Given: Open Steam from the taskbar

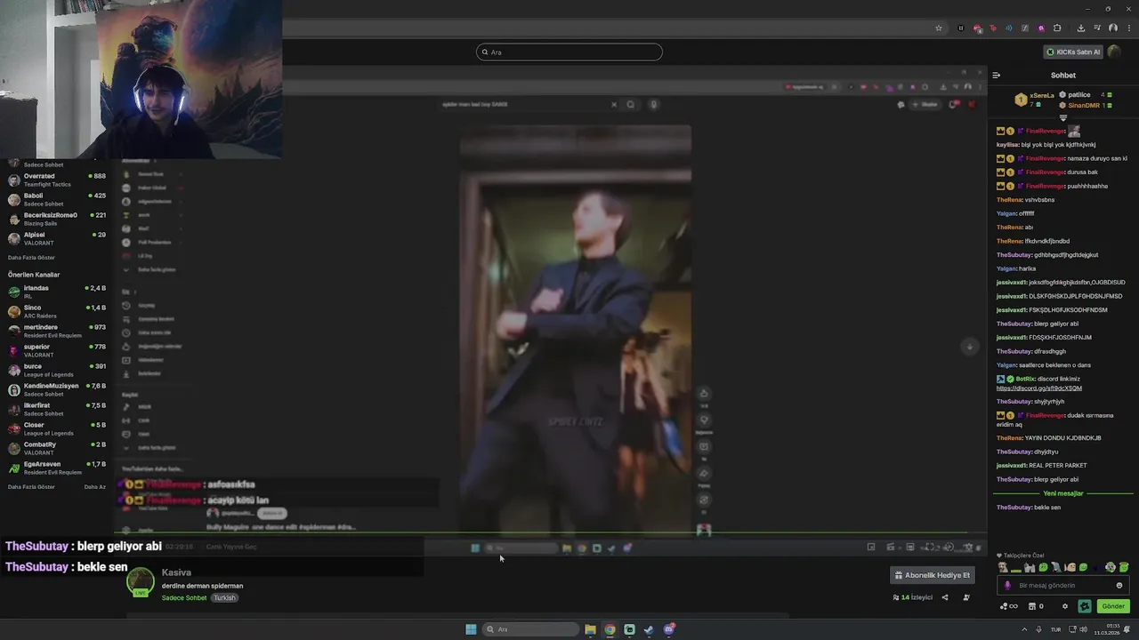Looking at the screenshot, I should pyautogui.click(x=649, y=629).
